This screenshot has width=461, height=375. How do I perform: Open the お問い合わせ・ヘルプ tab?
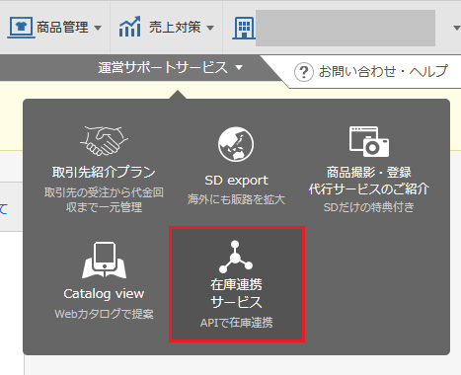[x=371, y=72]
